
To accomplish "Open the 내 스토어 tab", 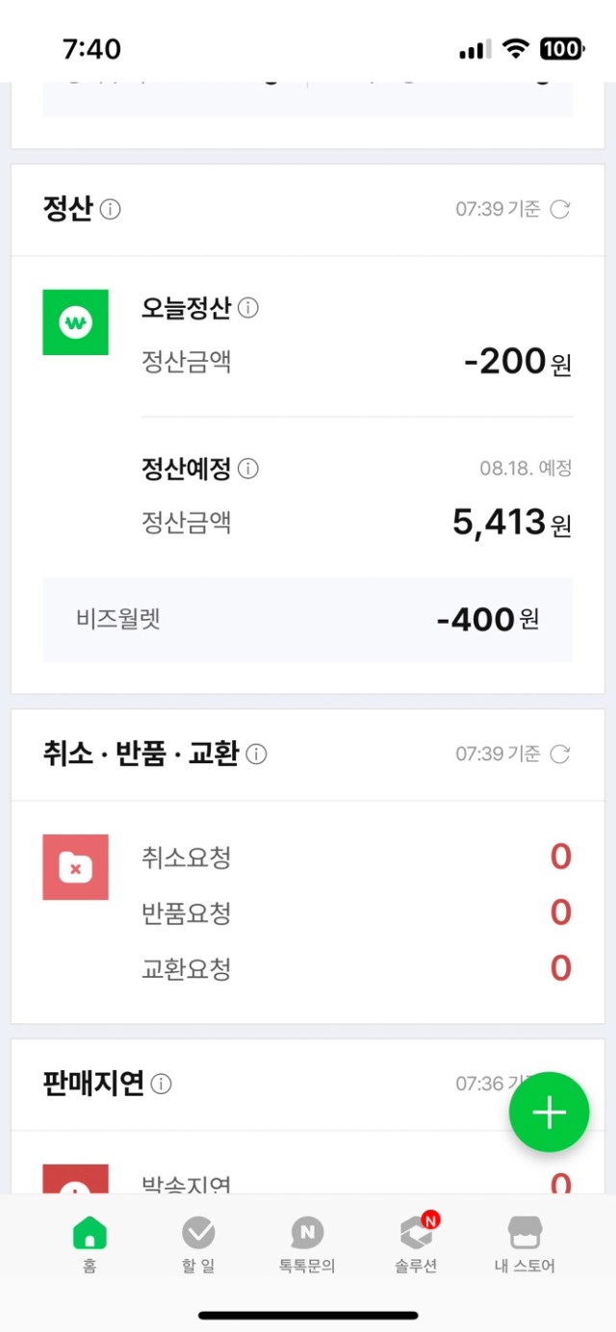I will pyautogui.click(x=525, y=1244).
